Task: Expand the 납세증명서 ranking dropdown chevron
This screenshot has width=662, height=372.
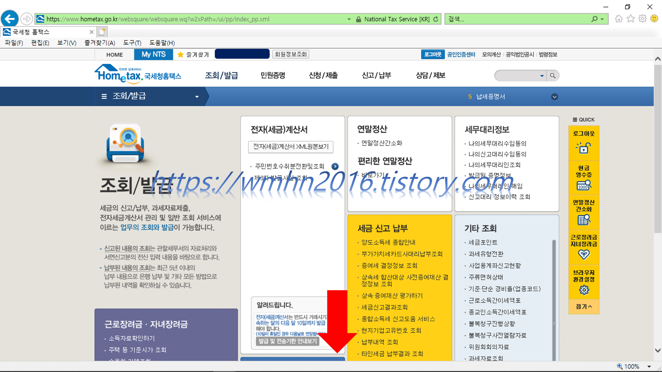Action: click(x=554, y=97)
